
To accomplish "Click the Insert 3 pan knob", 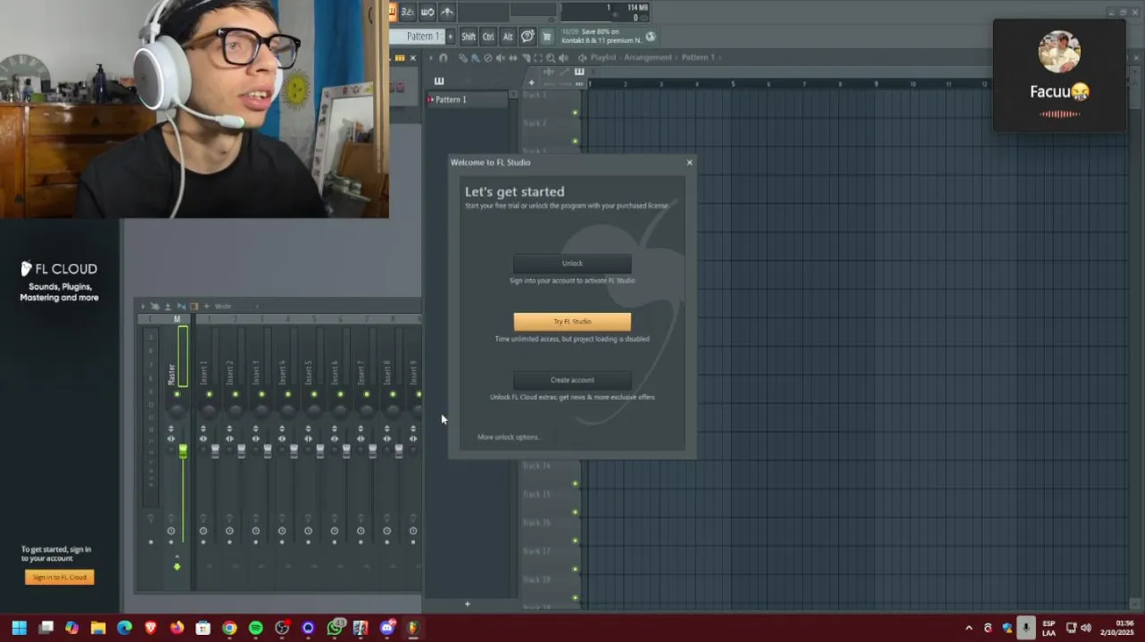I will [x=261, y=411].
